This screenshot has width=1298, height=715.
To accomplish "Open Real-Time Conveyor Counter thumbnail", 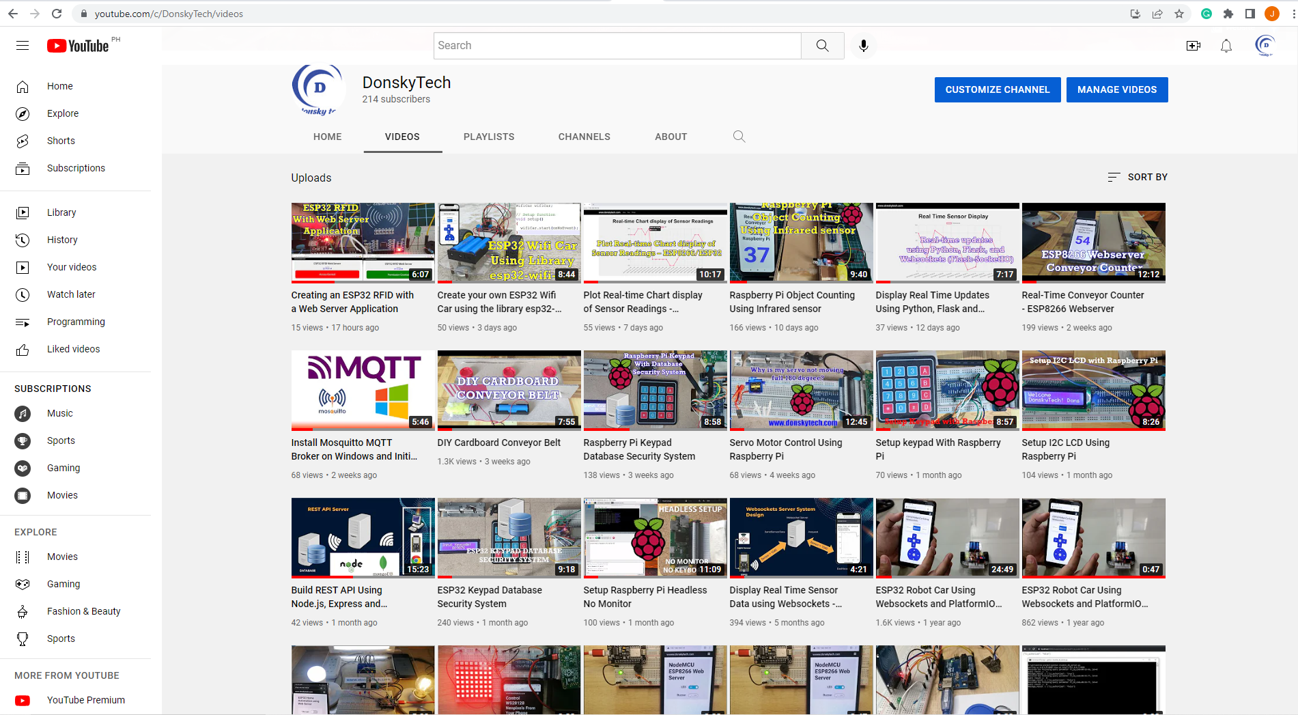I will tap(1094, 243).
